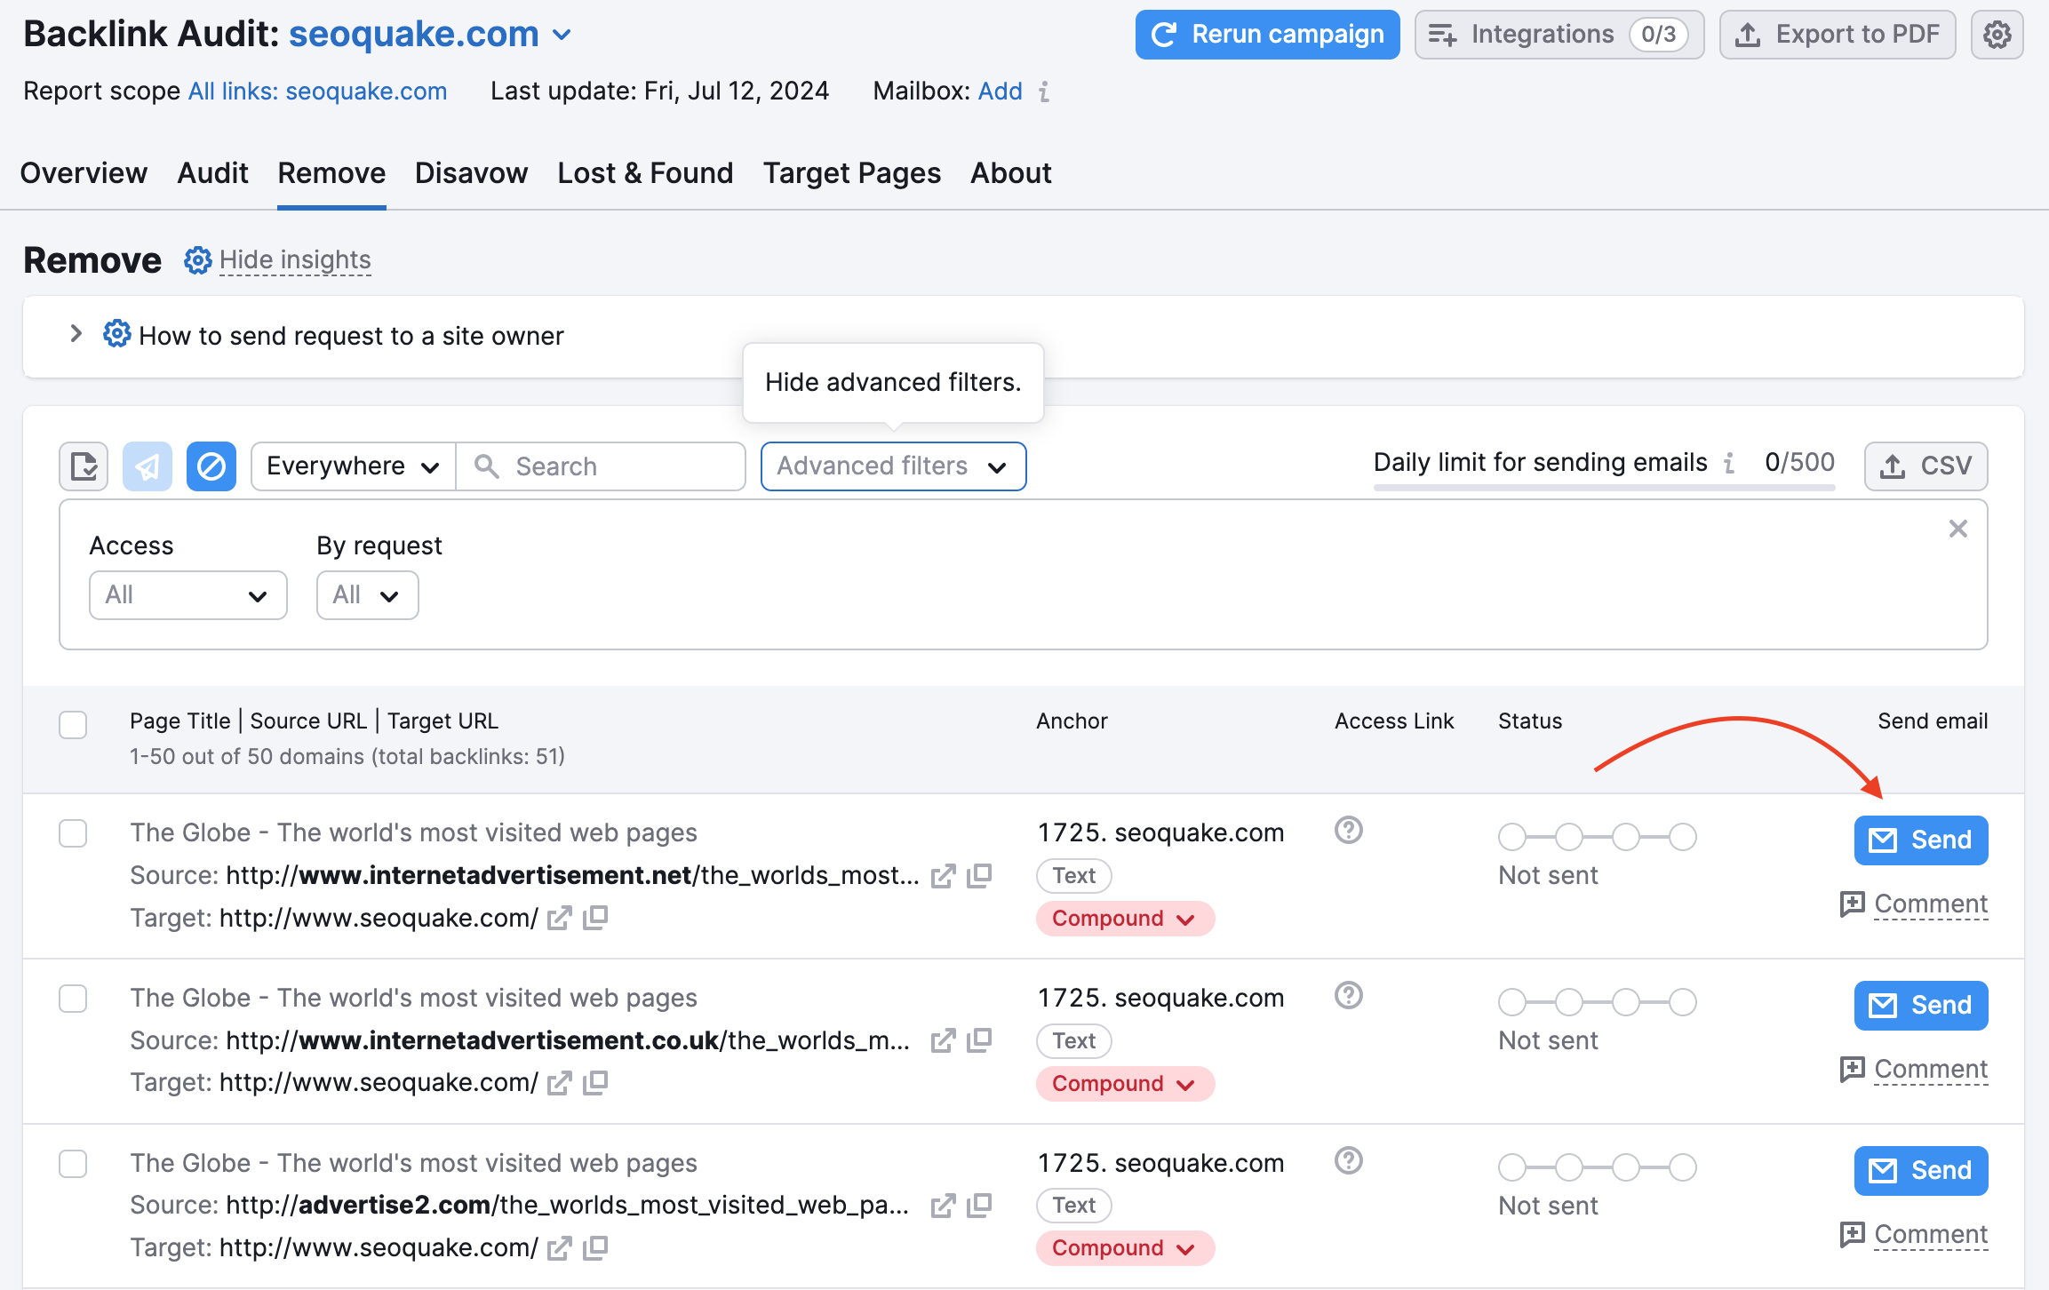Open first row target URL externally

[559, 918]
